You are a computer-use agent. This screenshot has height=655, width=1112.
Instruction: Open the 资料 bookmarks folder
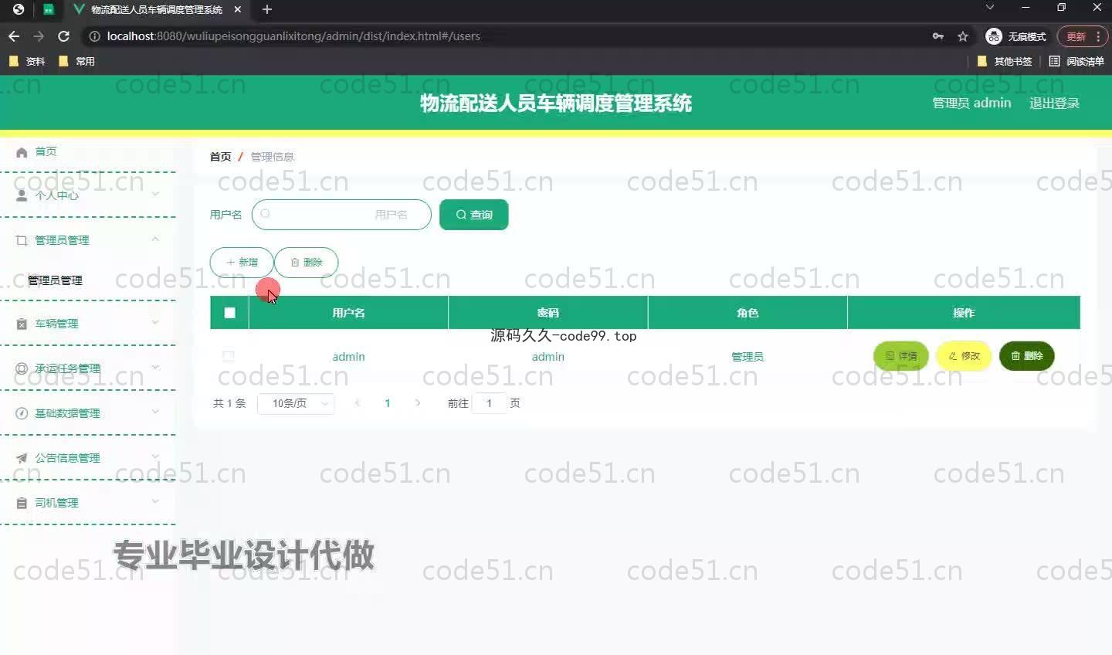(27, 61)
